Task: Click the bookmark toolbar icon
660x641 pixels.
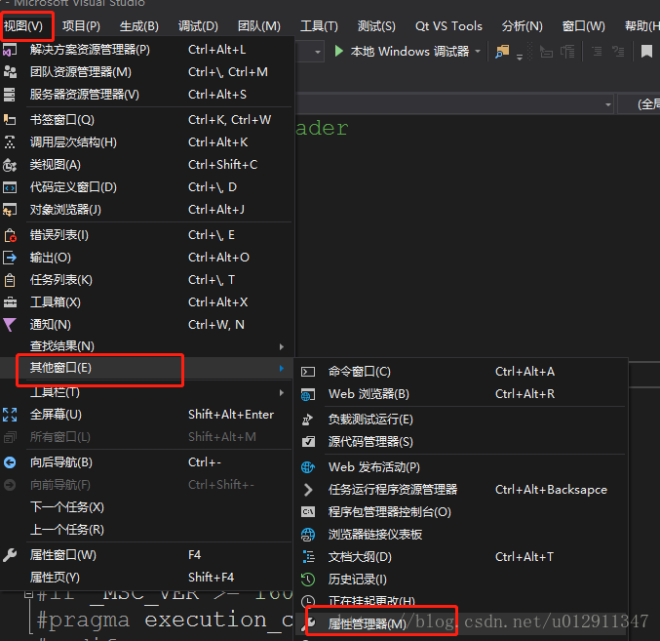Action: [x=646, y=52]
